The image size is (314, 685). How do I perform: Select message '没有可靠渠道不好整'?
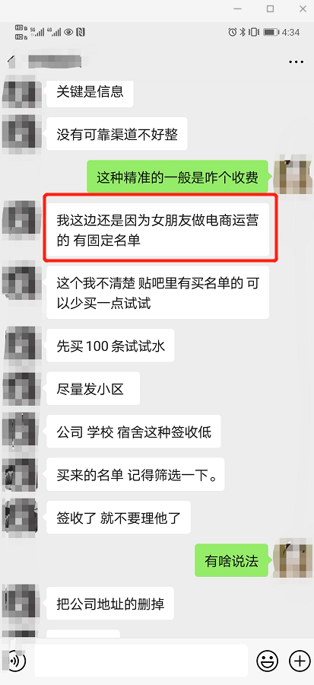pos(117,134)
